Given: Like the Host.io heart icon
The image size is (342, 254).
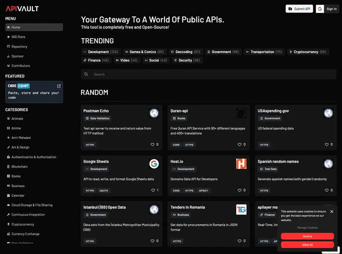Looking at the screenshot, I should (x=240, y=190).
